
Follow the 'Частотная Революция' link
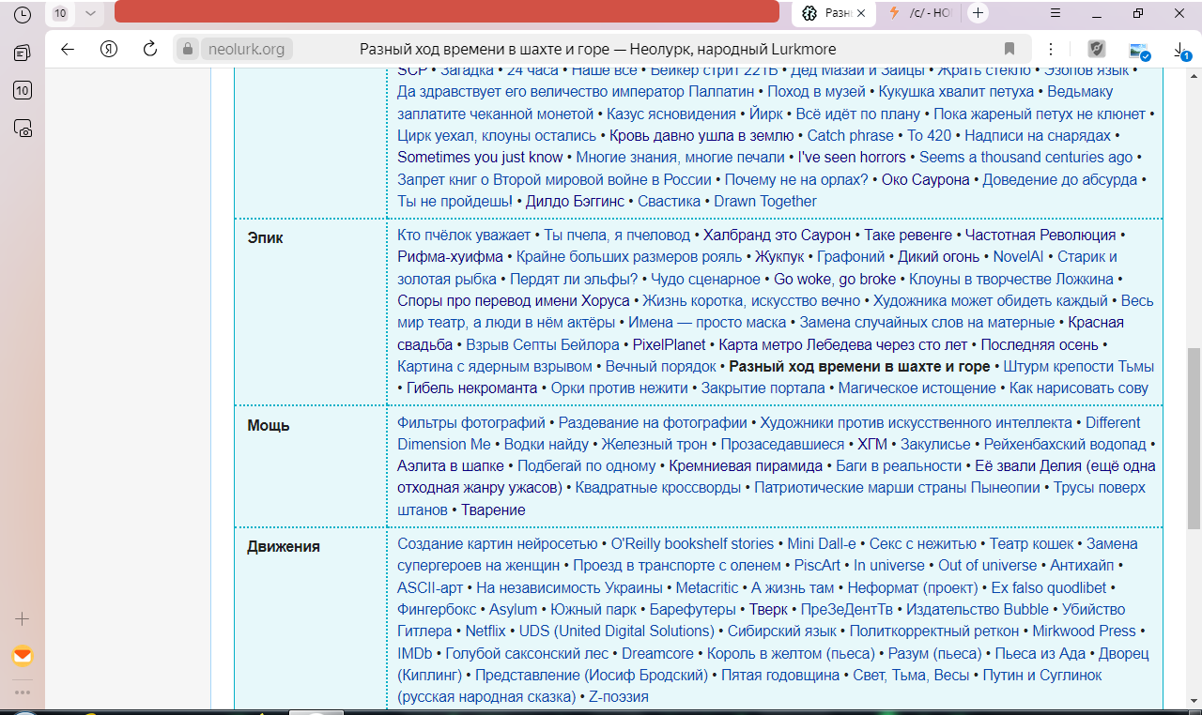(x=1040, y=235)
